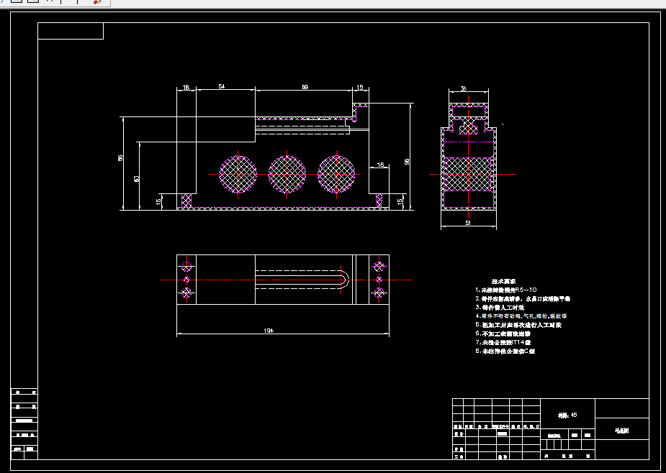Image resolution: width=666 pixels, height=473 pixels.
Task: Select the 36 width dimension on the side view
Action: (x=464, y=89)
